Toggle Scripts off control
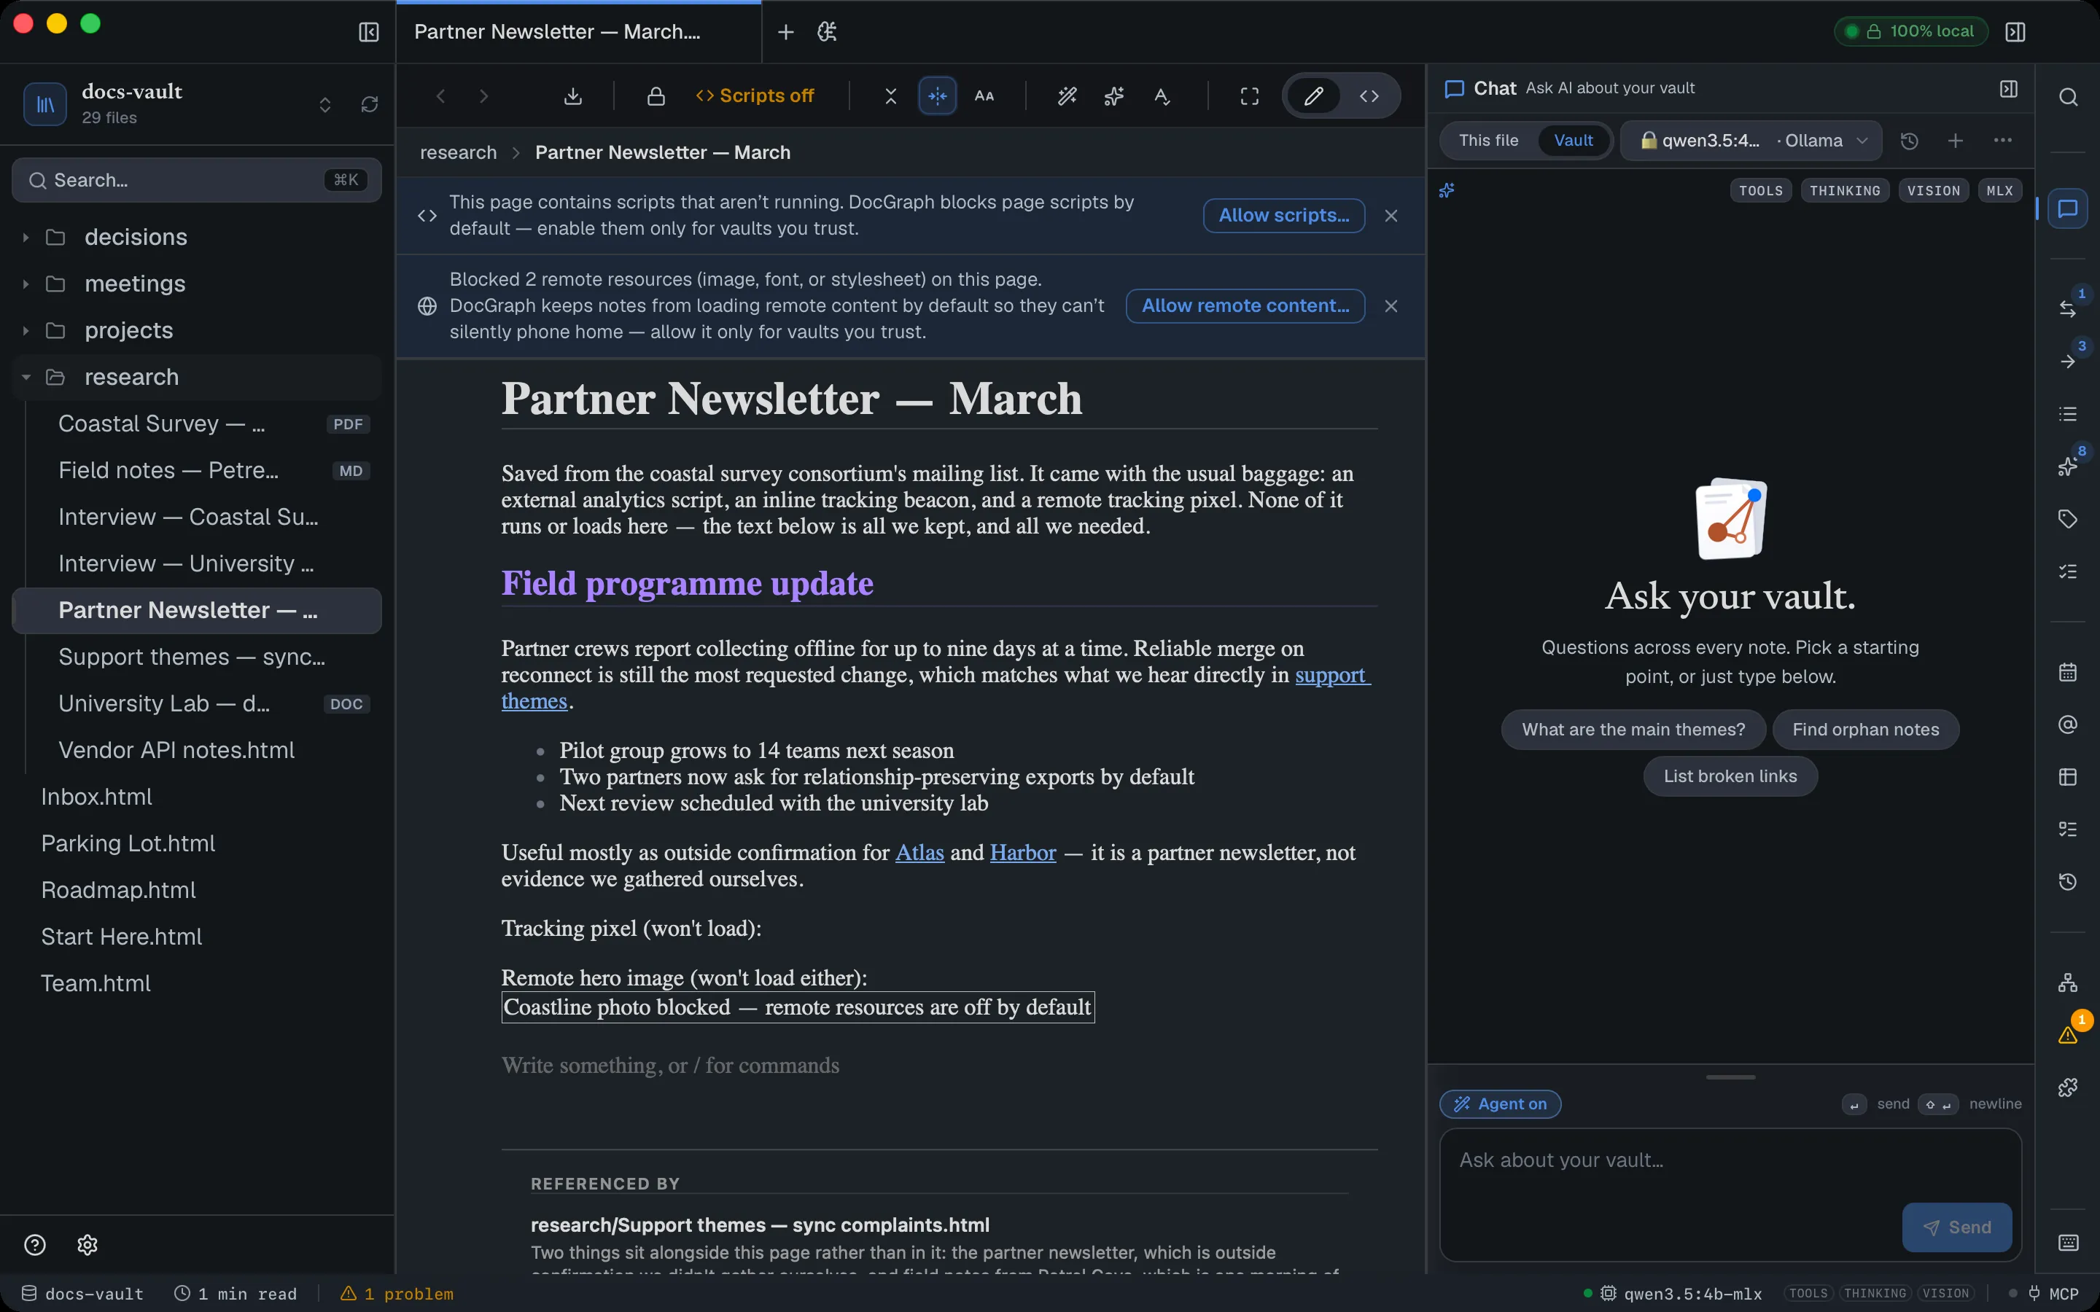Viewport: 2100px width, 1312px height. pyautogui.click(x=754, y=95)
